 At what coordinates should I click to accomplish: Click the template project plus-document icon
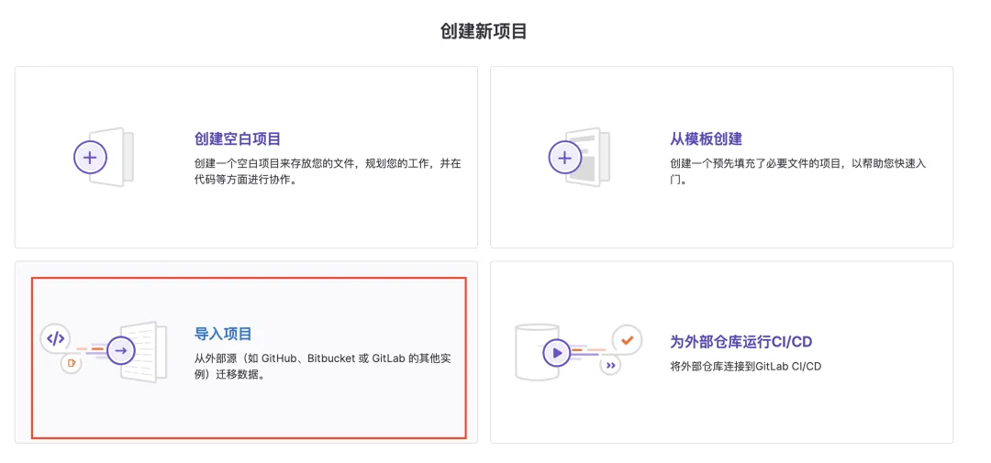pyautogui.click(x=579, y=158)
